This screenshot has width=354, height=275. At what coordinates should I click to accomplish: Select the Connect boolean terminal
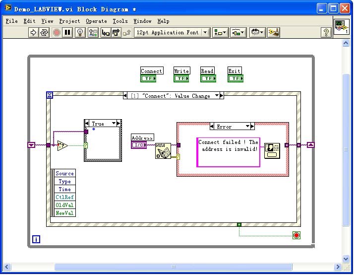coord(148,78)
